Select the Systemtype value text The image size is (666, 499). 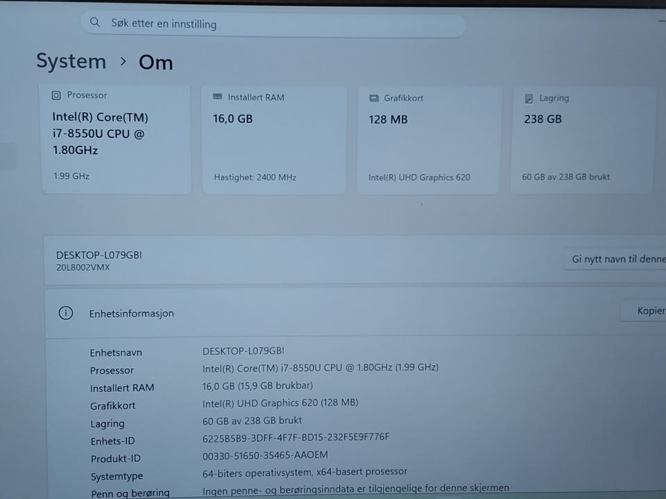click(305, 472)
